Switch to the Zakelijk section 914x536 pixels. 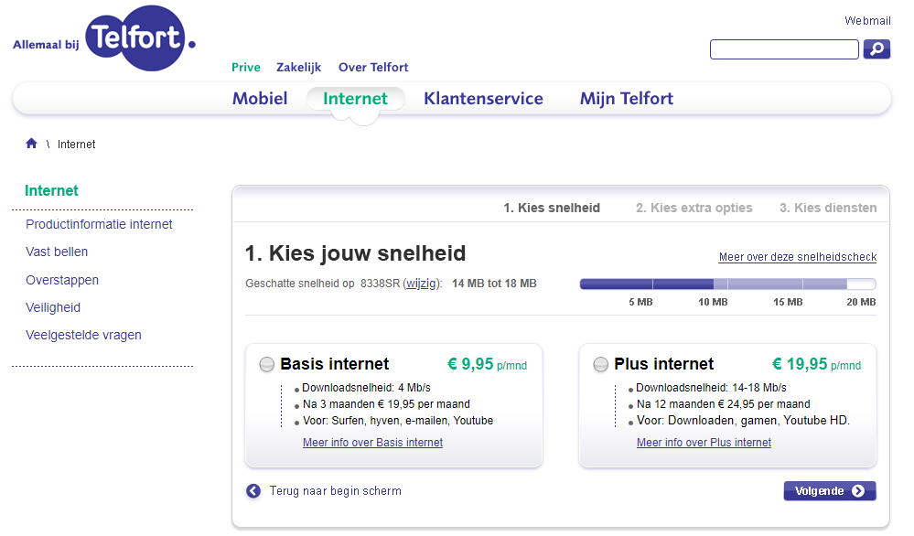tap(298, 67)
